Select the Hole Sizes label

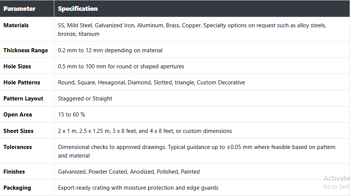coord(17,66)
